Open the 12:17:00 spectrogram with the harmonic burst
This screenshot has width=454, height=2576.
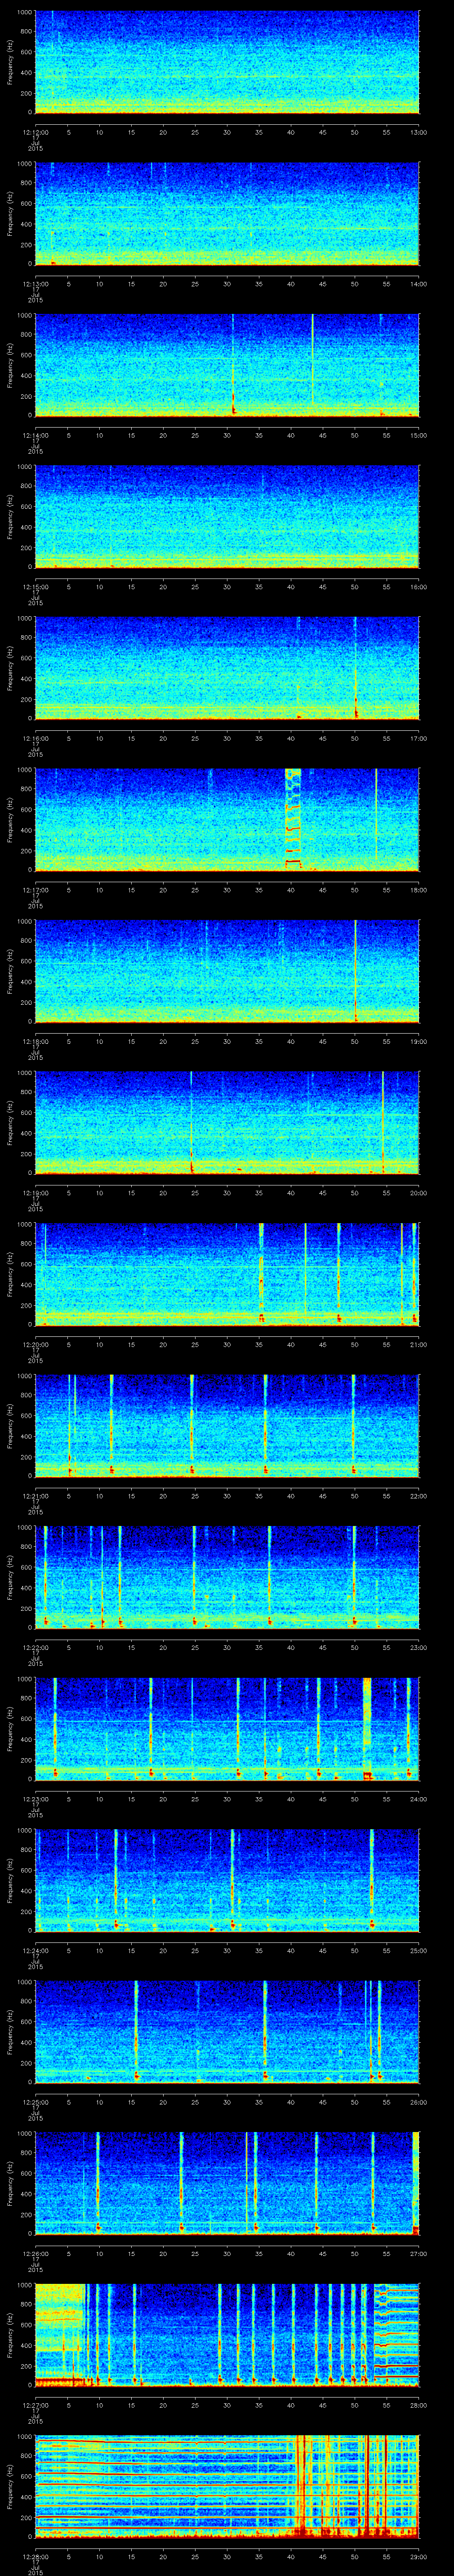click(227, 820)
